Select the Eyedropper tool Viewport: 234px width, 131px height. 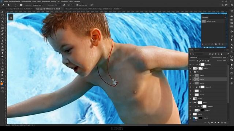coord(3,31)
